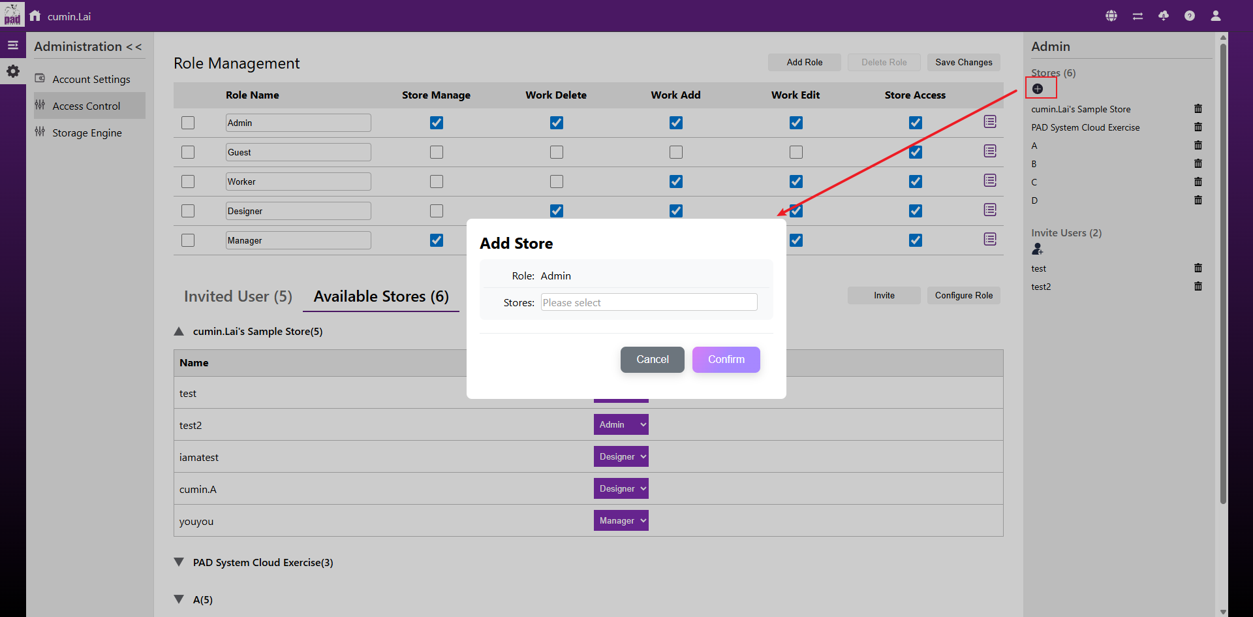Open the user profile icon
Viewport: 1253px width, 617px height.
coord(1216,16)
